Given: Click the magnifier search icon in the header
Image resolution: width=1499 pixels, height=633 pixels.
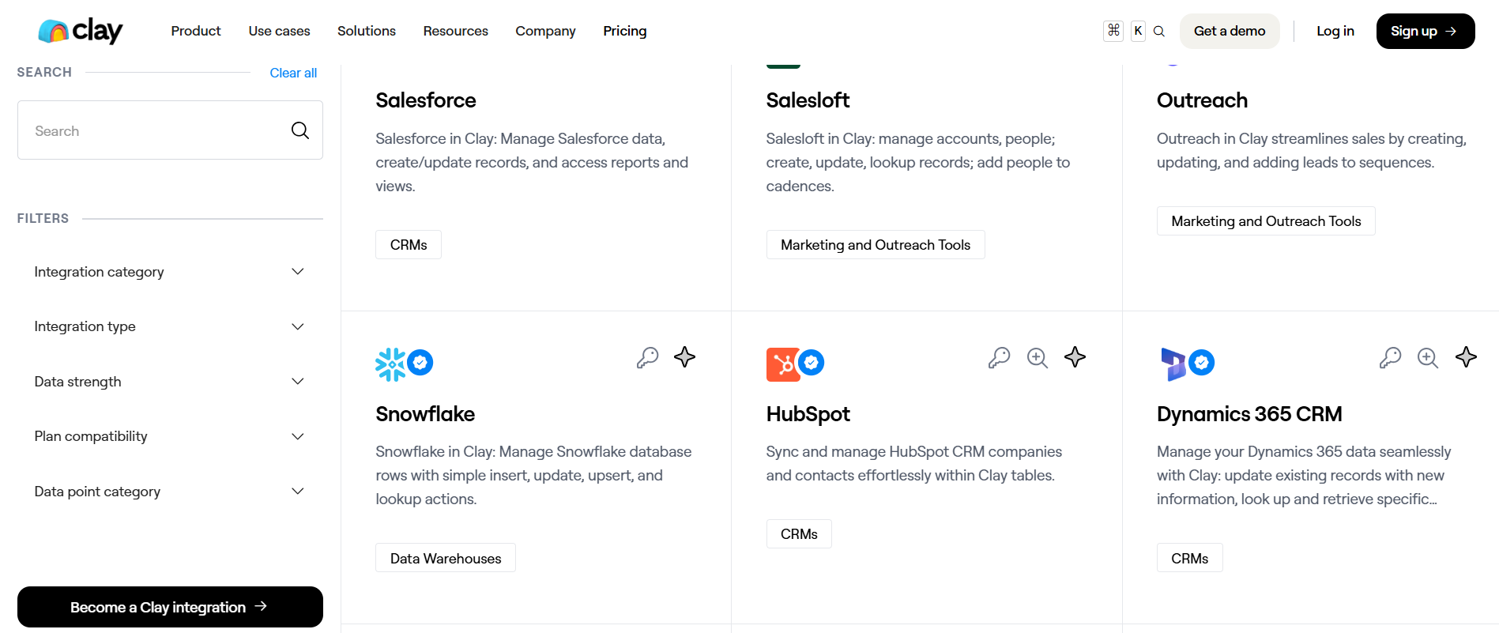Looking at the screenshot, I should [x=1159, y=32].
